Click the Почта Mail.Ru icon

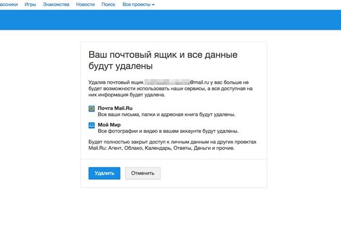[92, 108]
